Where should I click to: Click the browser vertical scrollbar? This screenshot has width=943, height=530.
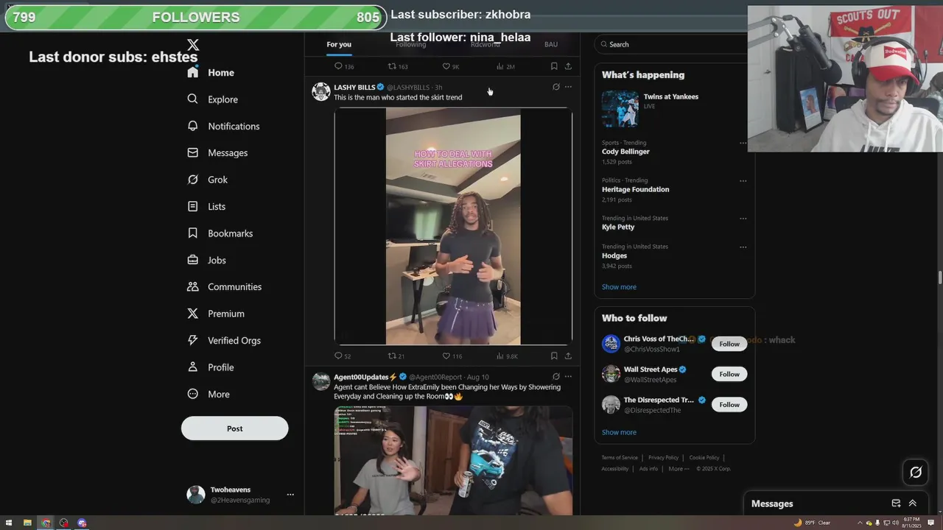click(x=939, y=278)
